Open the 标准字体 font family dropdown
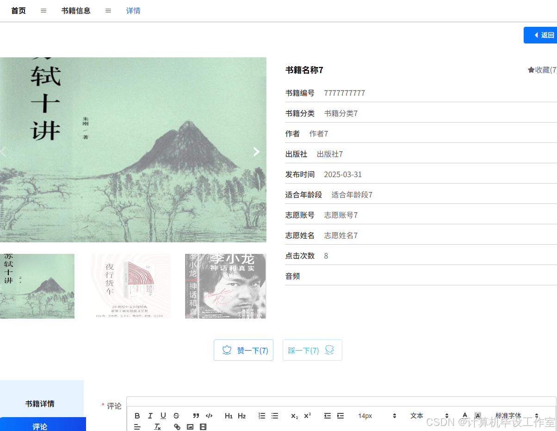 [517, 416]
